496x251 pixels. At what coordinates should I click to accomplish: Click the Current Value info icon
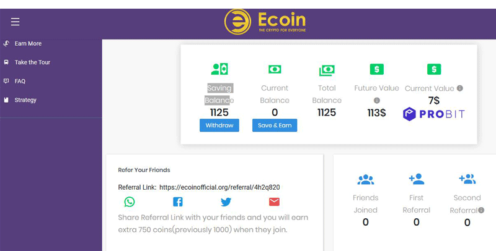coord(460,88)
